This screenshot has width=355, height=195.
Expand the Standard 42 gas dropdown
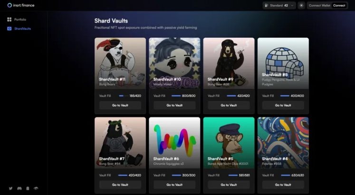pyautogui.click(x=279, y=5)
